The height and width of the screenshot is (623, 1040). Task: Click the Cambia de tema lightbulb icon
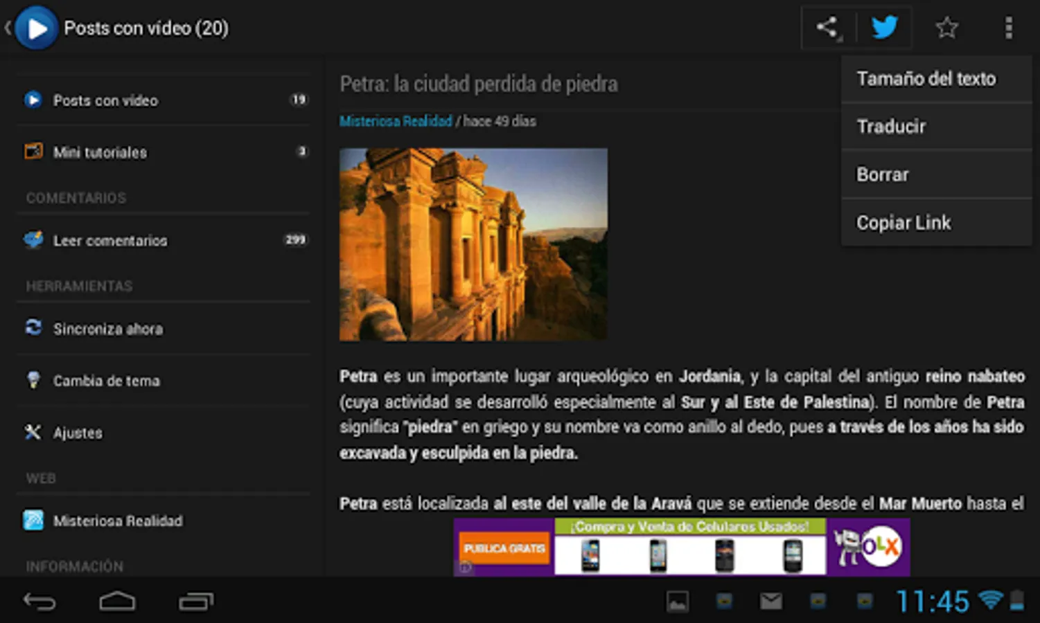[33, 379]
